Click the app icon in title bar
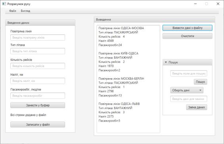The image size is (224, 144). point(4,4)
